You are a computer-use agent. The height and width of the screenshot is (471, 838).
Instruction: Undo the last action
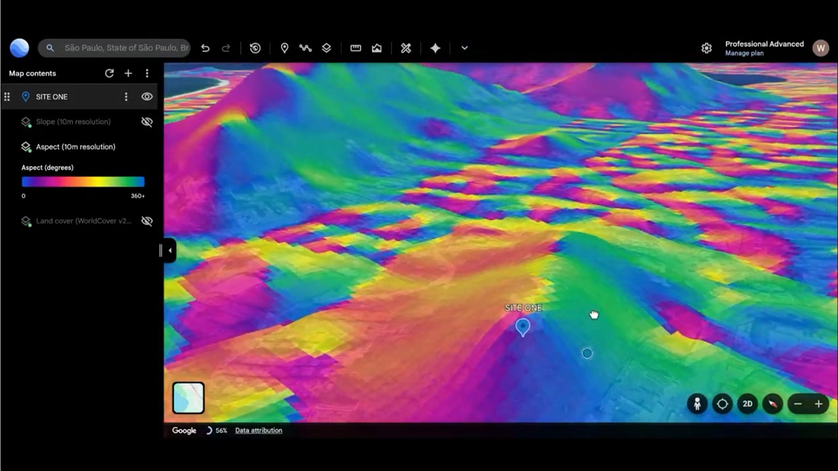point(205,48)
